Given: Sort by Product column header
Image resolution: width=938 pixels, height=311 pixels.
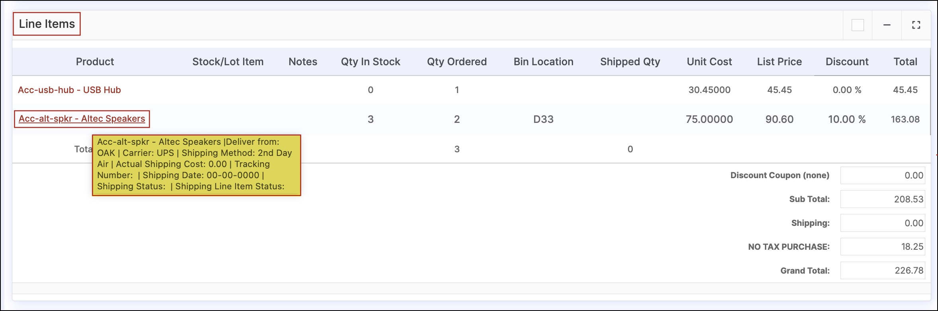Looking at the screenshot, I should tap(95, 62).
